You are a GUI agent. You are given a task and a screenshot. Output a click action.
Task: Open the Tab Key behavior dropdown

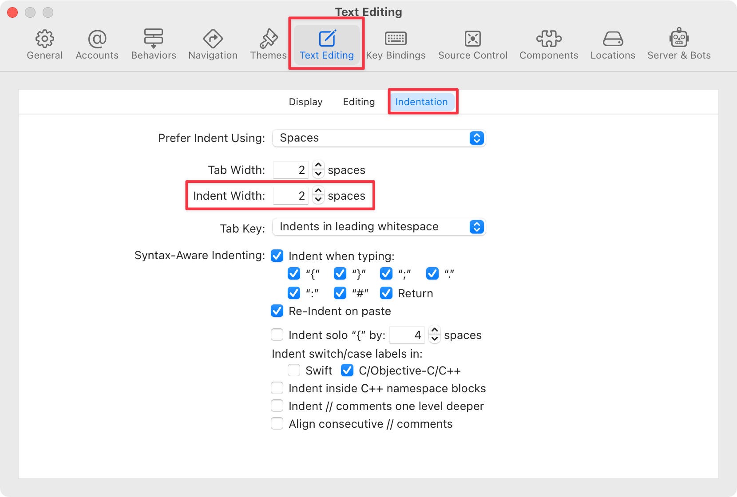[x=379, y=227]
